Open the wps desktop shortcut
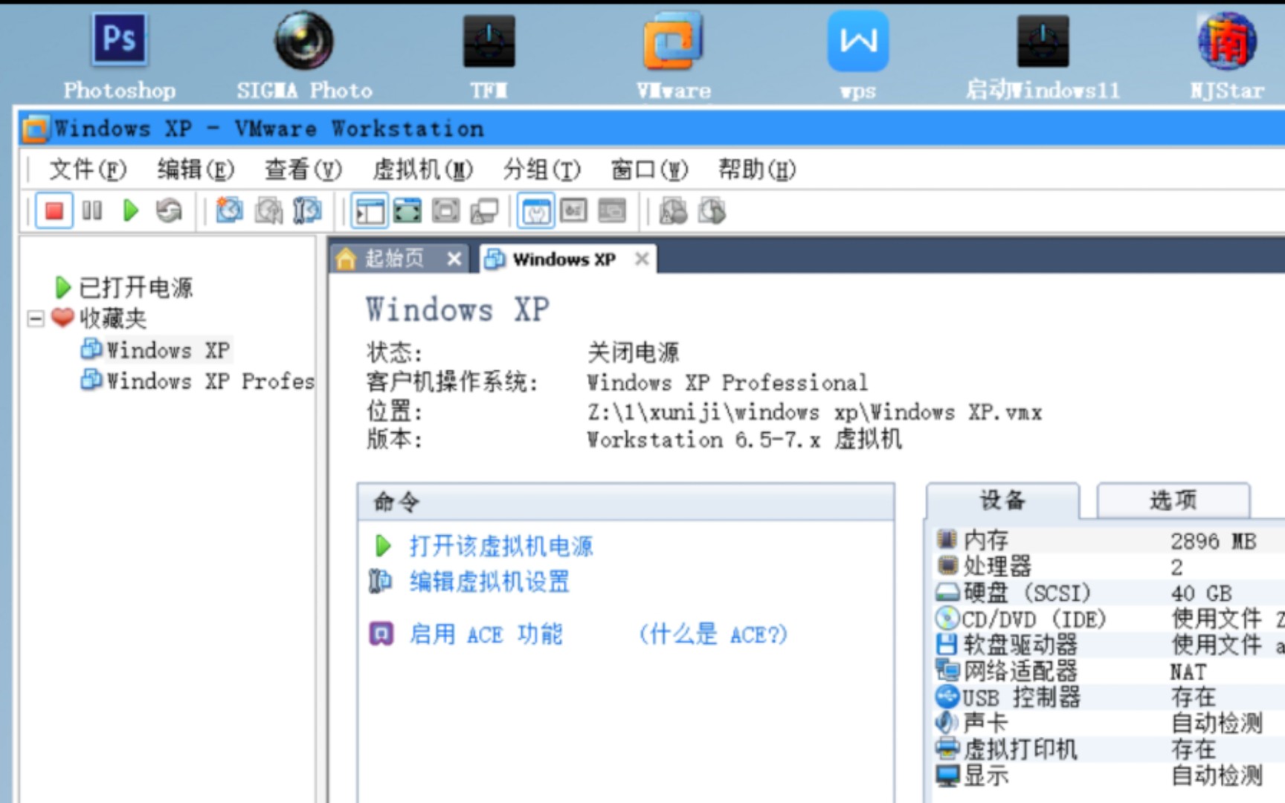The width and height of the screenshot is (1285, 803). coord(858,57)
